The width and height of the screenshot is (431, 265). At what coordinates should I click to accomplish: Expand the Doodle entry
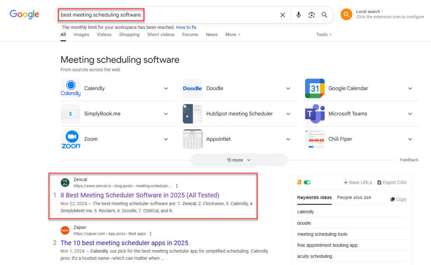[x=288, y=88]
